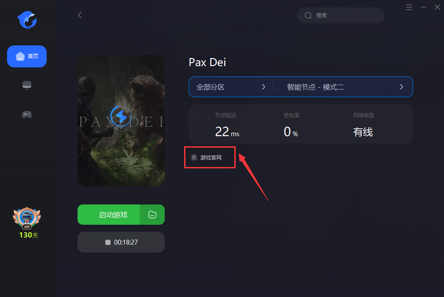Open the game folder icon button
Screen dimensions: 444x297
point(152,215)
